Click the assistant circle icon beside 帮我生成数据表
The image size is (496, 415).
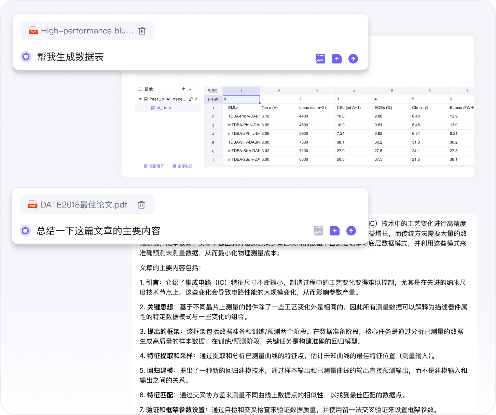tap(26, 57)
